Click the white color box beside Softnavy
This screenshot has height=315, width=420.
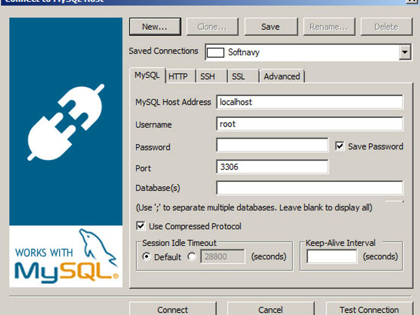[215, 52]
